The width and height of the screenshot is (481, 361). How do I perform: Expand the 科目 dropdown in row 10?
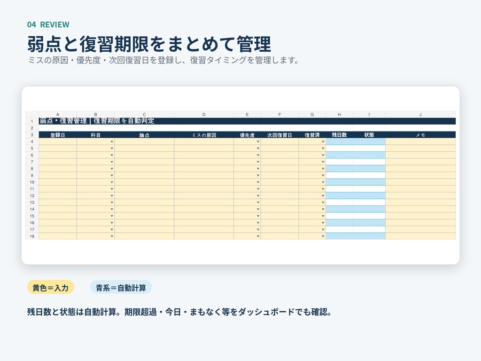[x=112, y=182]
